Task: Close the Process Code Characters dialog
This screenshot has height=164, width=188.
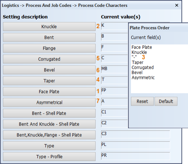Action: [177, 5]
